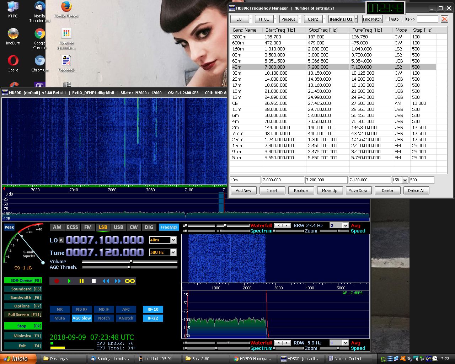
Task: Select the CW mode tab
Action: 134,227
